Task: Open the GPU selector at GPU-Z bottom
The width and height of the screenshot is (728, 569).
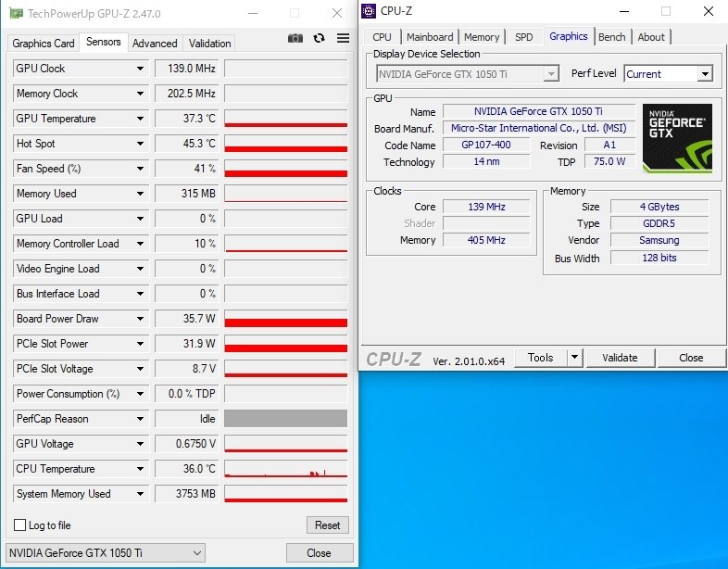Action: point(106,552)
